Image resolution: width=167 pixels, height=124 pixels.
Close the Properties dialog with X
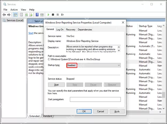(x=123, y=22)
